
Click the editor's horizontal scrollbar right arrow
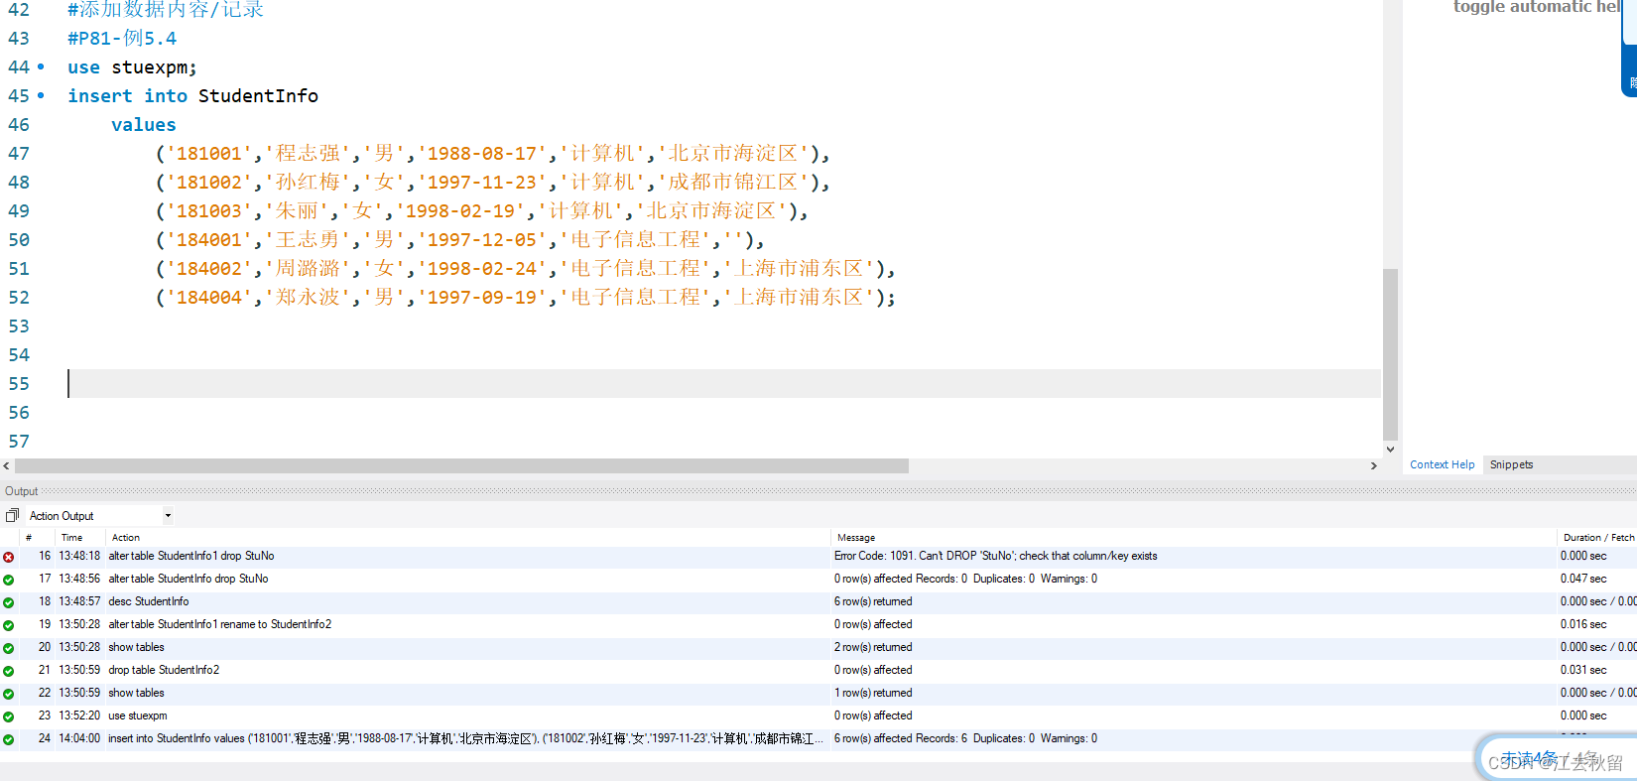1374,465
